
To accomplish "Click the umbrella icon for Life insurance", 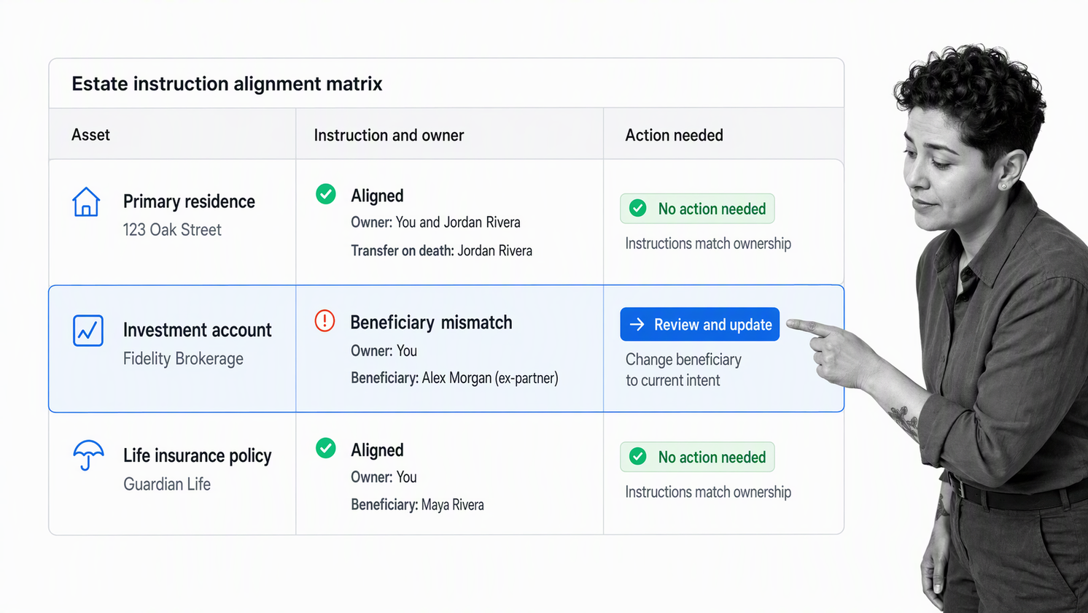I will (x=88, y=455).
